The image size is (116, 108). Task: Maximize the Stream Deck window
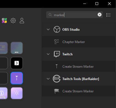(x=97, y=4)
